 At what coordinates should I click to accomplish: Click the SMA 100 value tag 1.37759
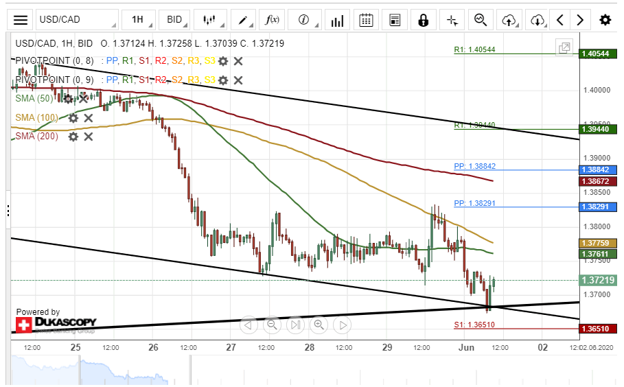[598, 243]
